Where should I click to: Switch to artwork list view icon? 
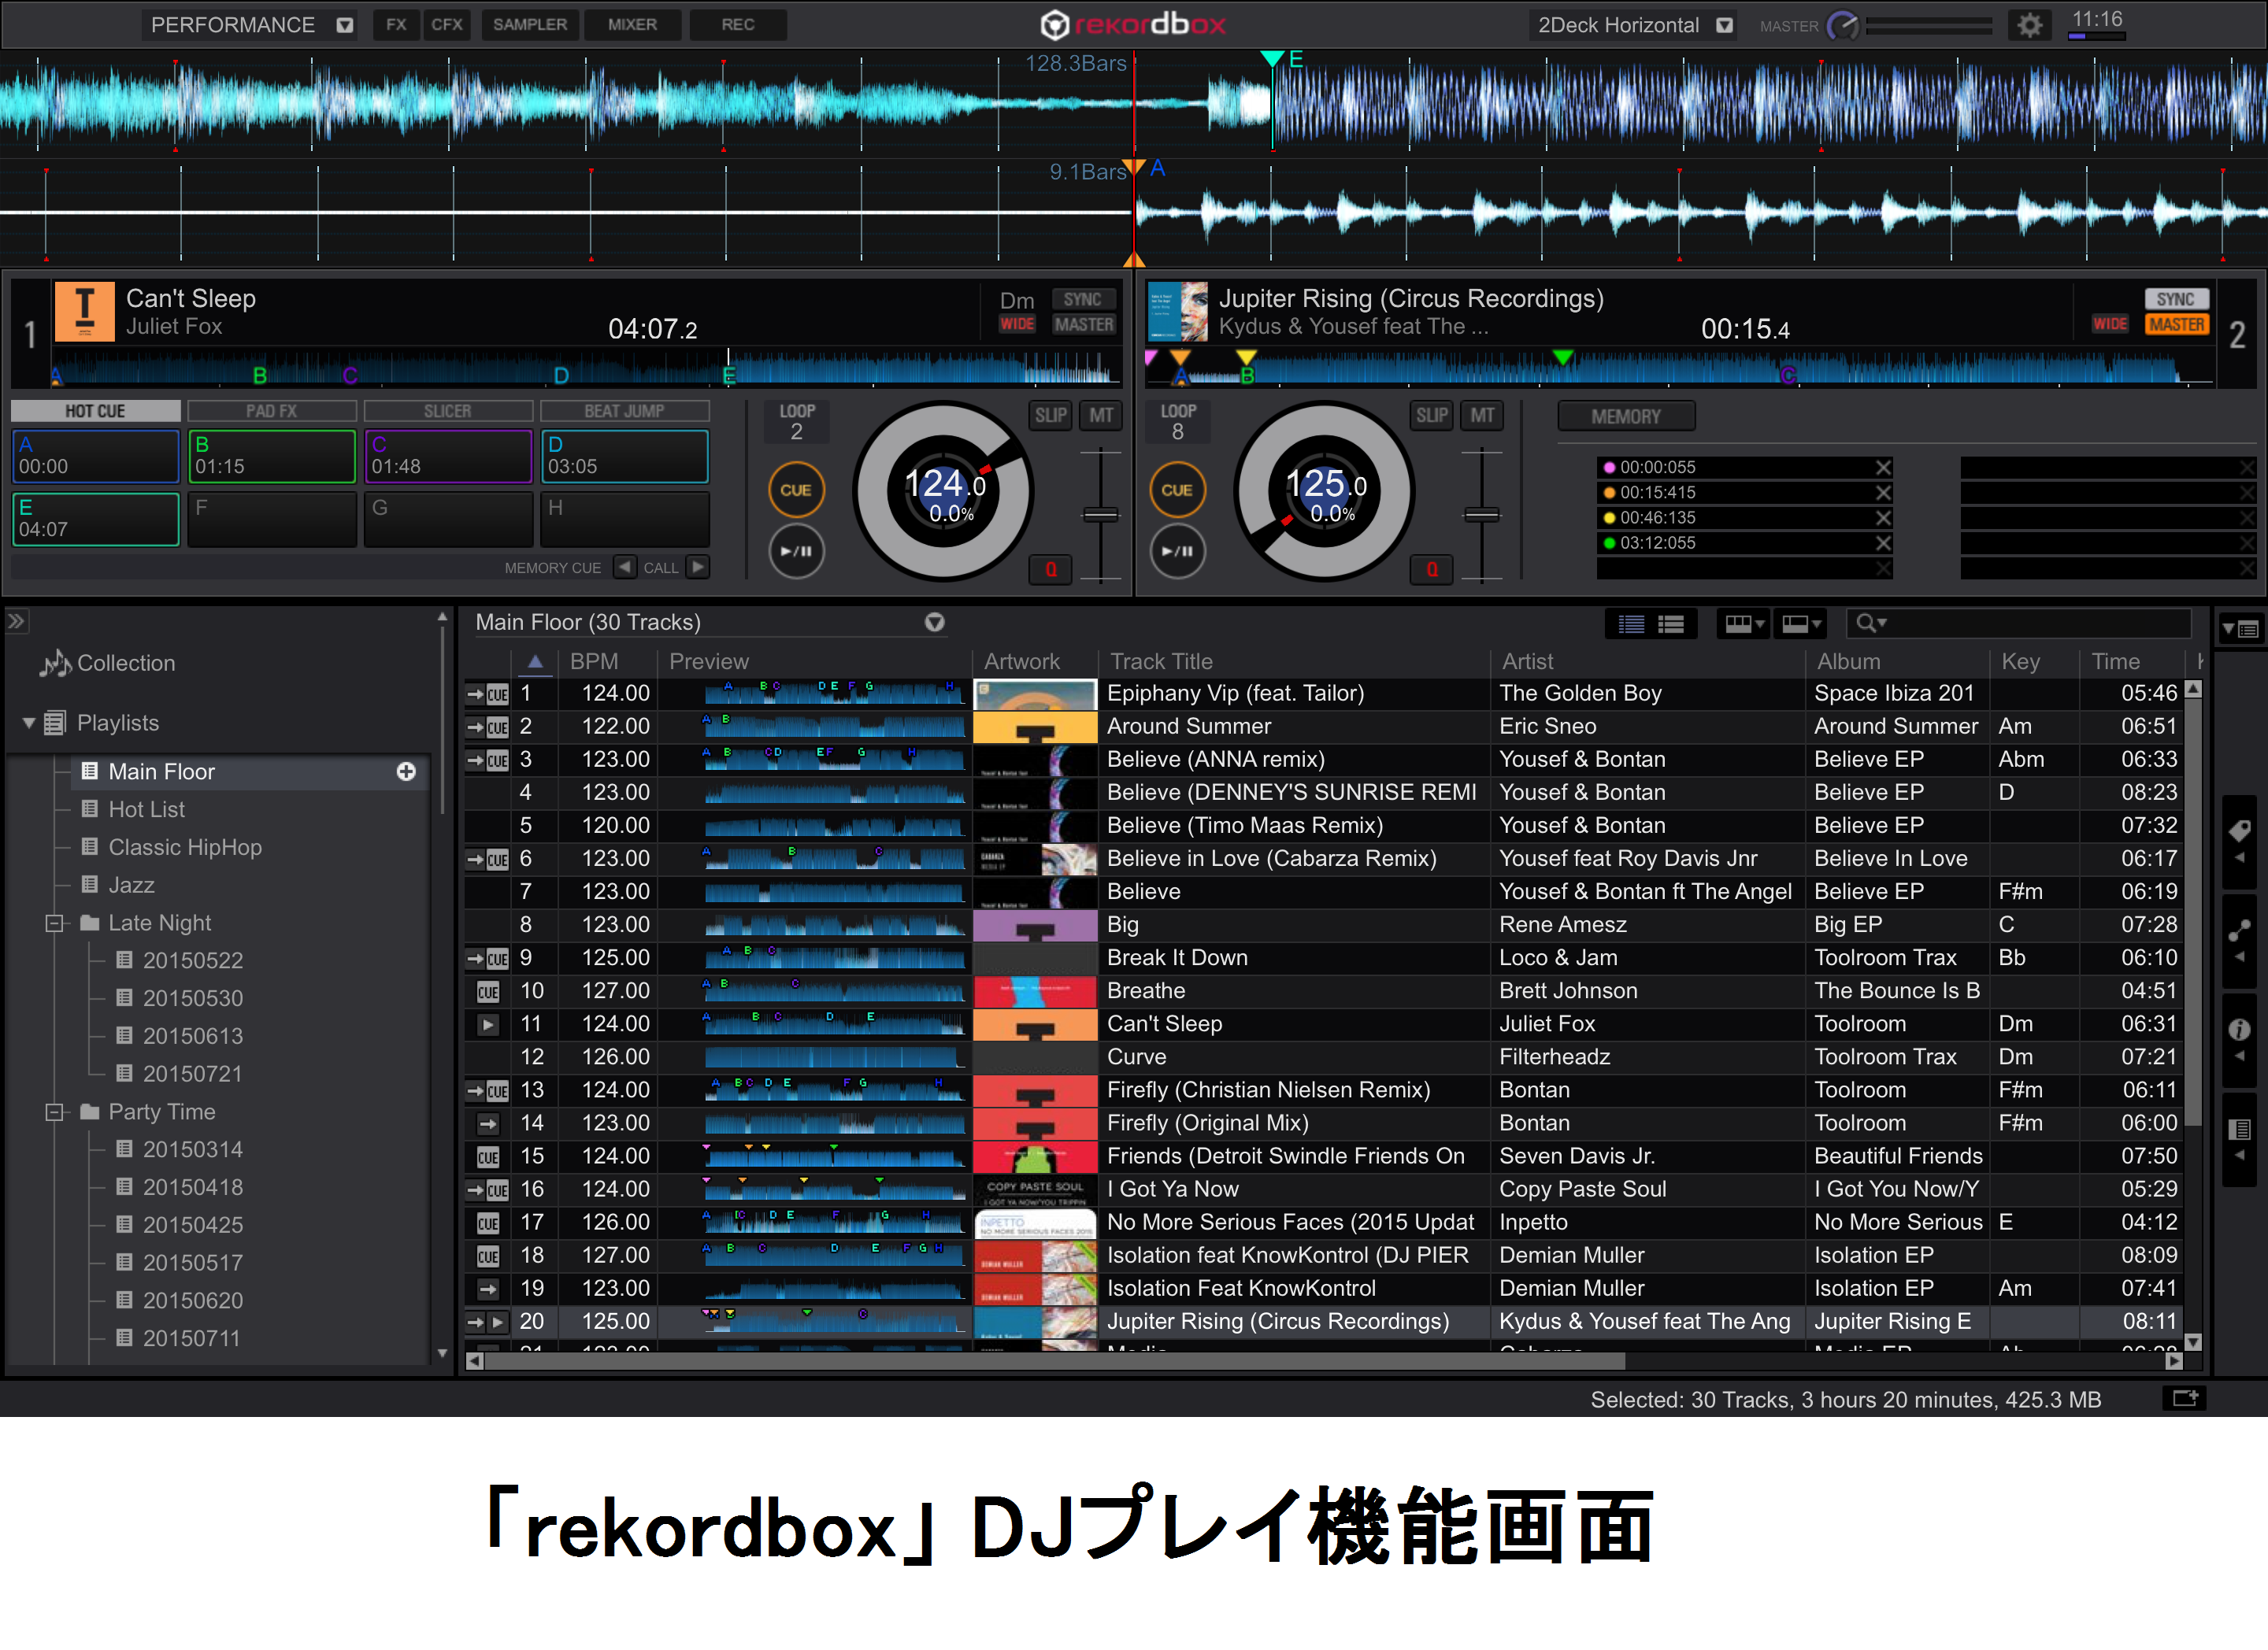tap(1671, 623)
